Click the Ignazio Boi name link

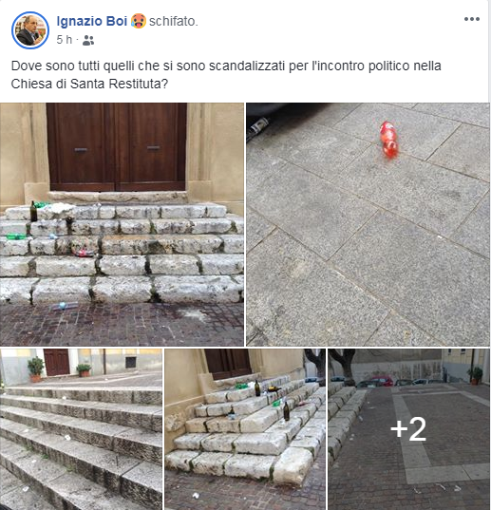(x=92, y=21)
